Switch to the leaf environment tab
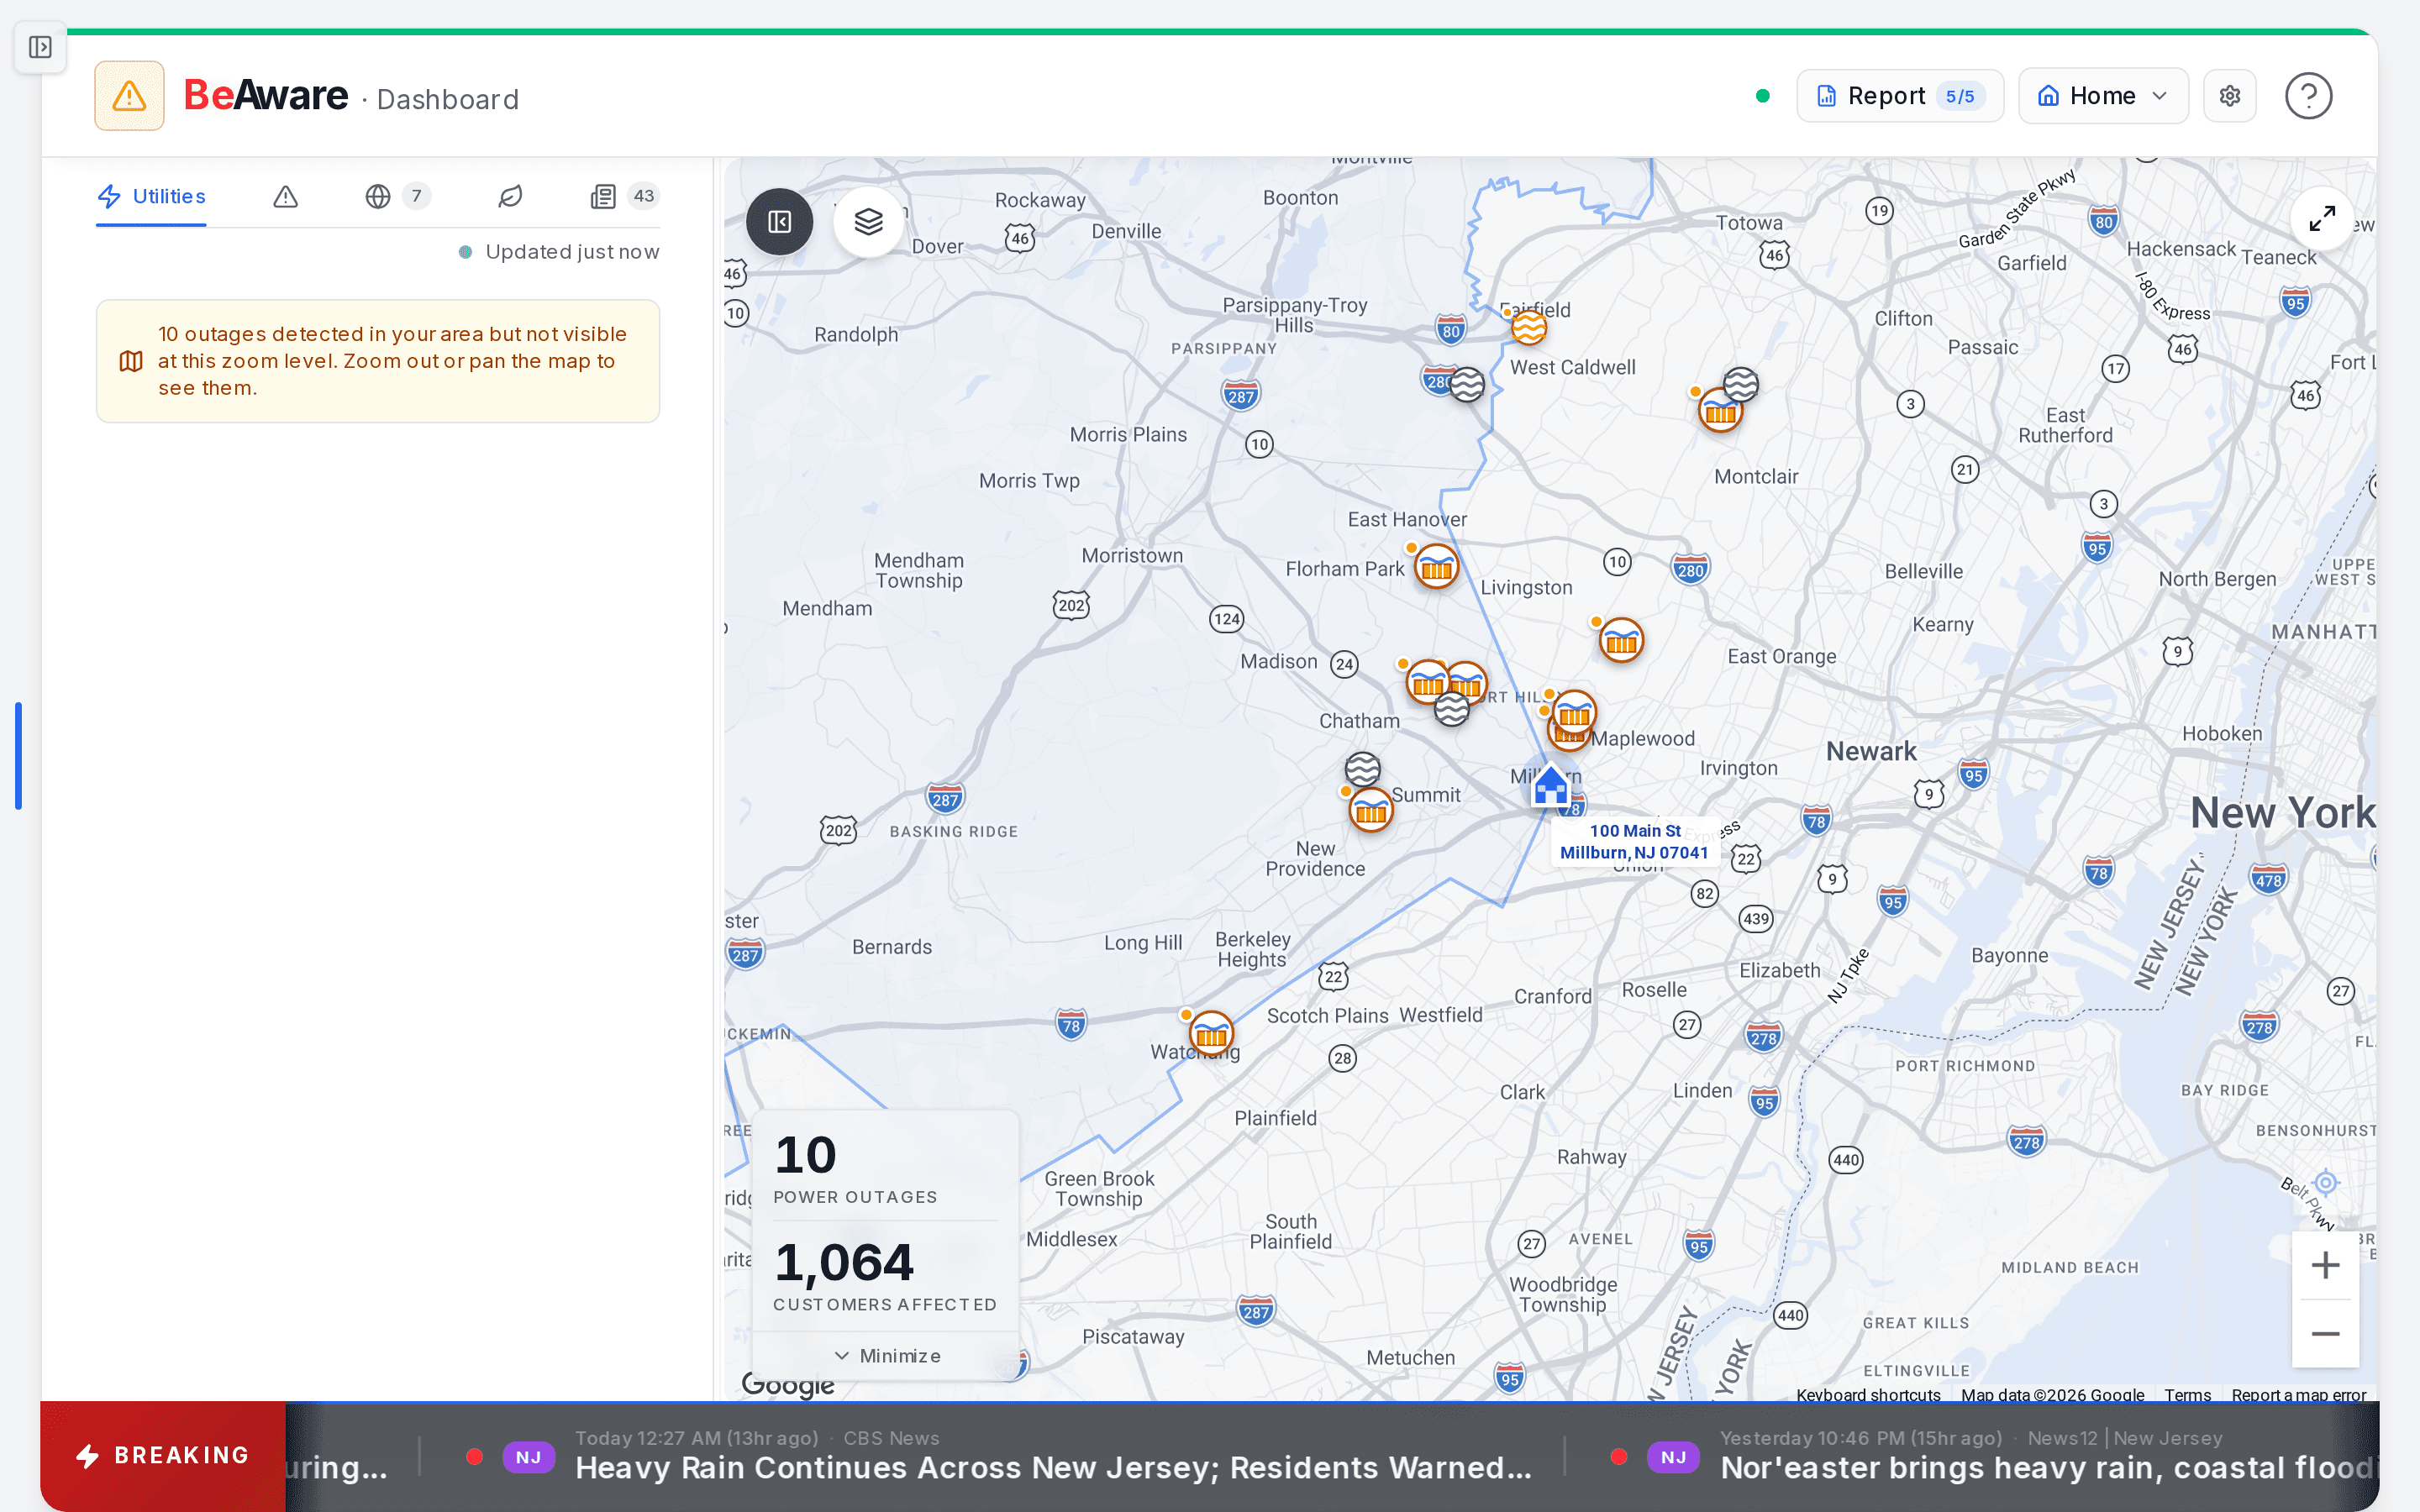Viewport: 2420px width, 1512px height. (510, 196)
